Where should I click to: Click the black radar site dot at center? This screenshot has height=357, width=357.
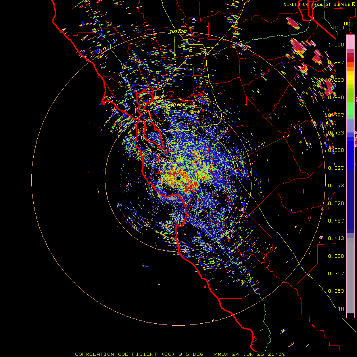click(179, 178)
